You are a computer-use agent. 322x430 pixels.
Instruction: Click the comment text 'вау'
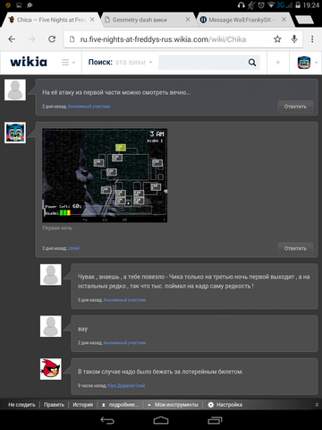click(x=82, y=329)
